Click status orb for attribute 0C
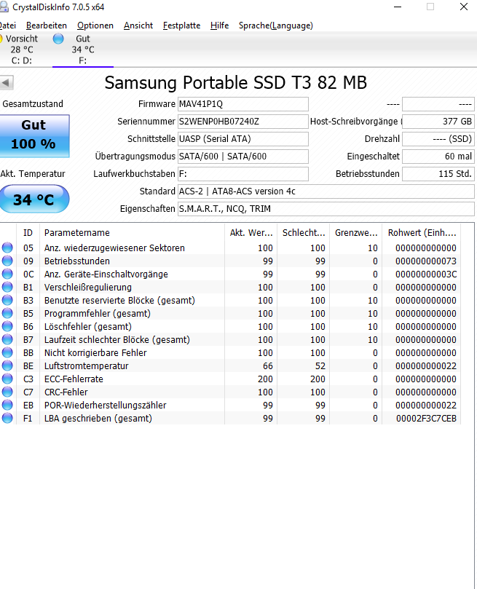477x589 pixels. click(x=7, y=274)
